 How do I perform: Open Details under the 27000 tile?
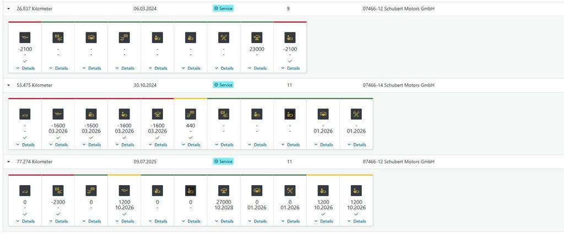(x=224, y=221)
